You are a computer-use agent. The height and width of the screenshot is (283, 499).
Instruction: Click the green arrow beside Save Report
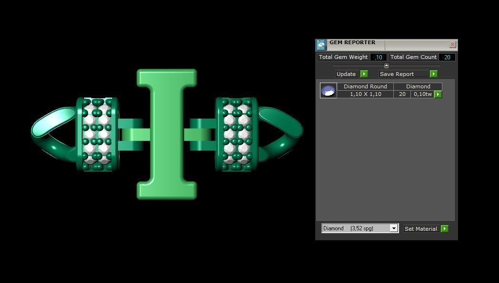pos(433,74)
